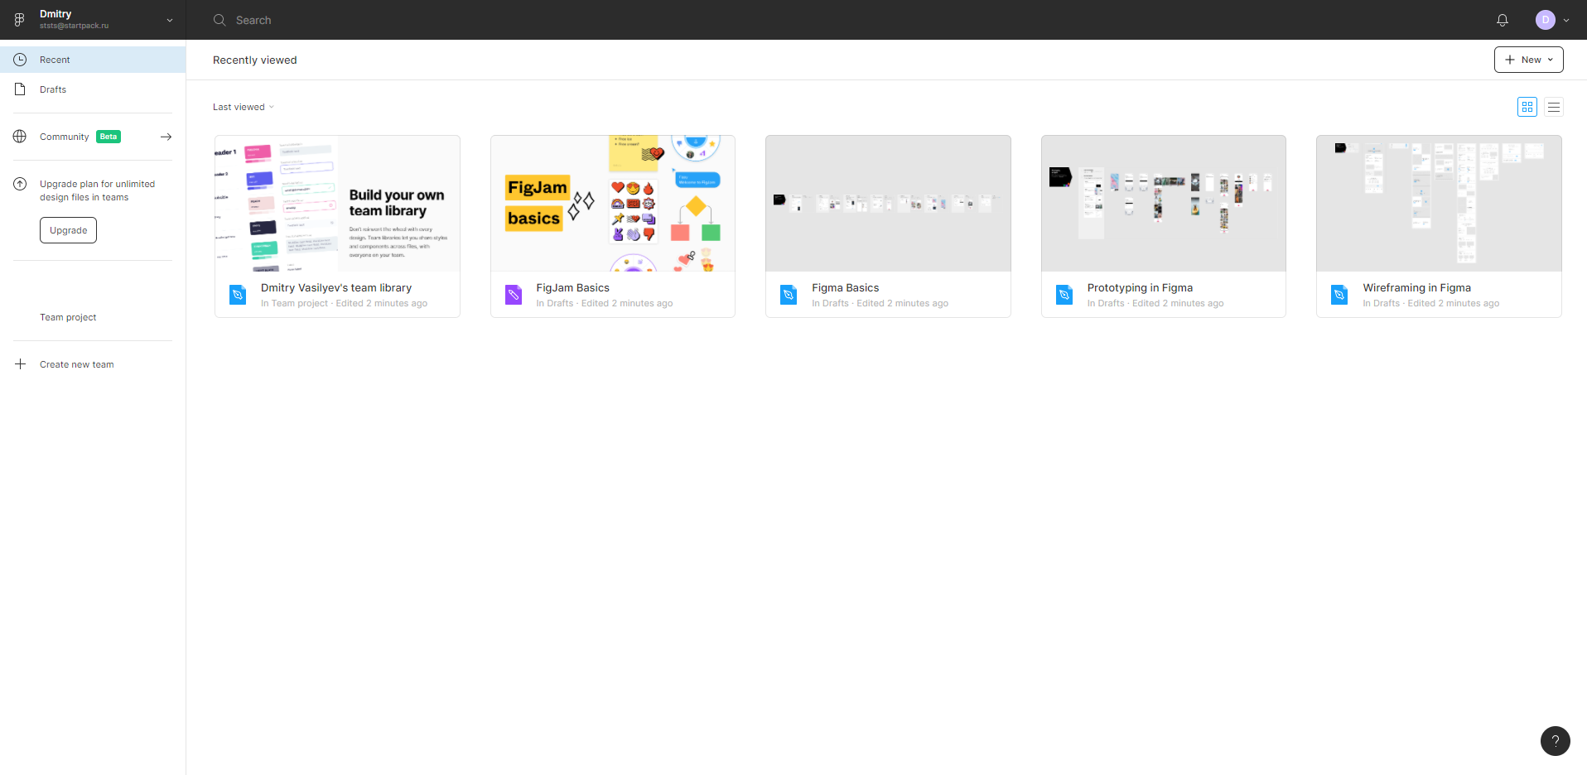Click Create new team
Image resolution: width=1587 pixels, height=775 pixels.
coord(77,364)
